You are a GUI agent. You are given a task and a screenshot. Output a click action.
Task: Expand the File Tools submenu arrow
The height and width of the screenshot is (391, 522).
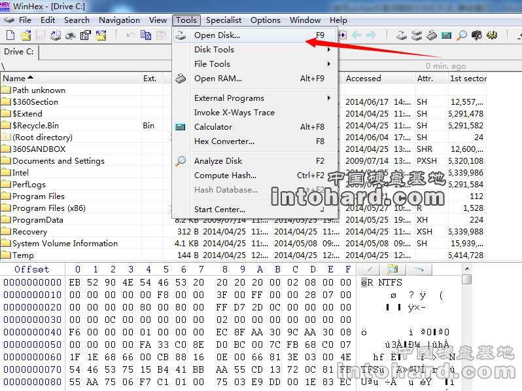click(329, 64)
